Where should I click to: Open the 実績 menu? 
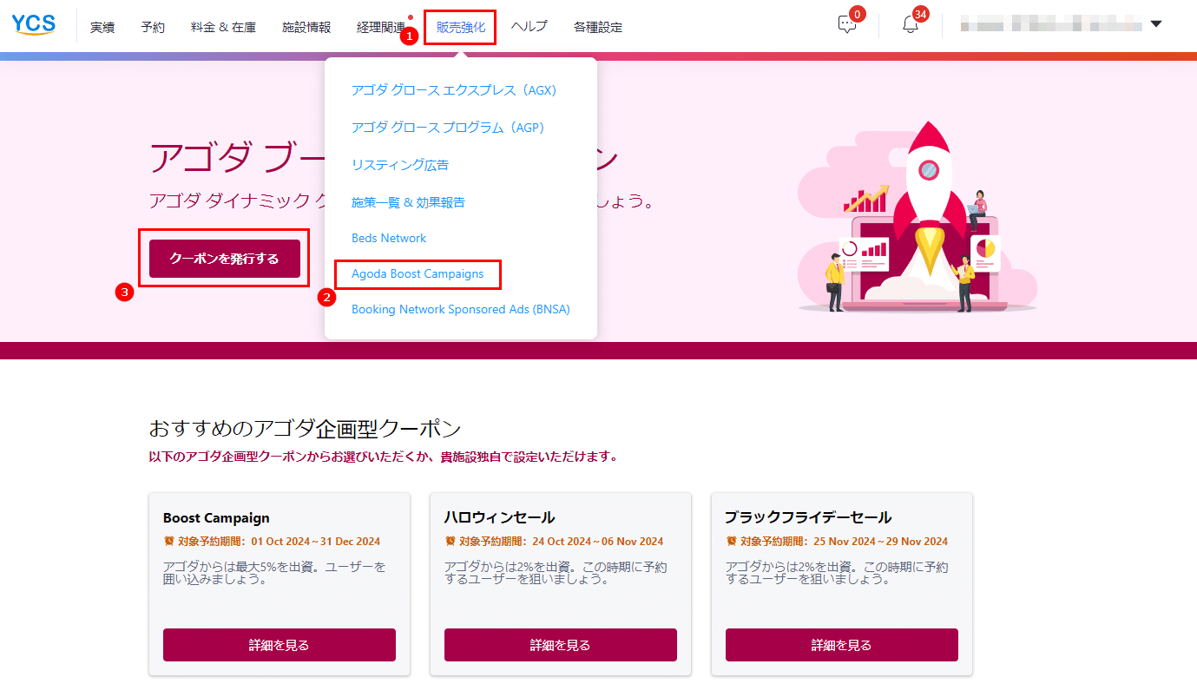click(x=102, y=27)
